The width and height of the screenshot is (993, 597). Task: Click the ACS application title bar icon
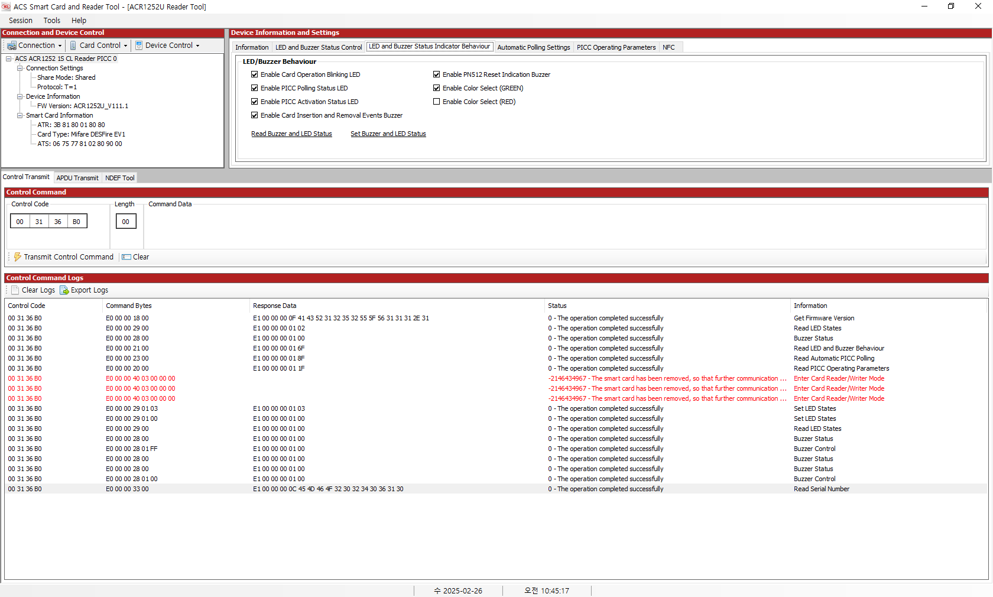tap(6, 7)
